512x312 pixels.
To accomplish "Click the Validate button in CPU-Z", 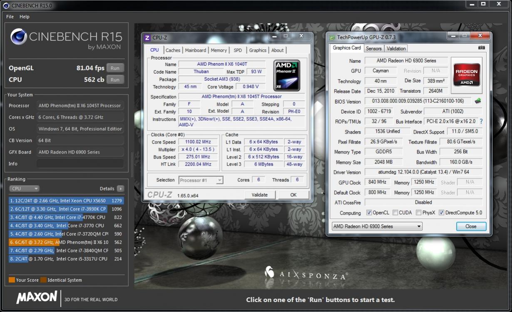I will 260,195.
